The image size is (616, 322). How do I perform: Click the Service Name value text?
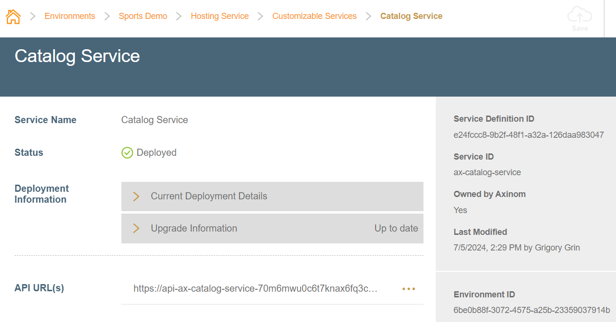tap(155, 120)
